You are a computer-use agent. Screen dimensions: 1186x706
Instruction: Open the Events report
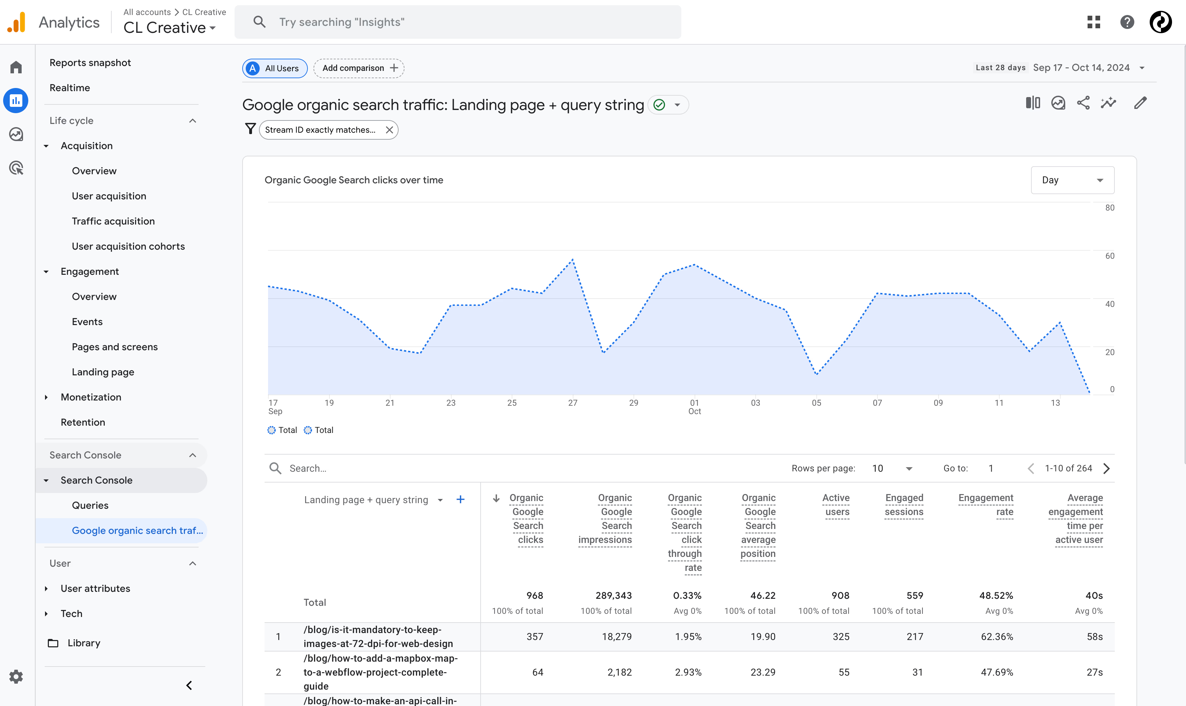pos(87,322)
